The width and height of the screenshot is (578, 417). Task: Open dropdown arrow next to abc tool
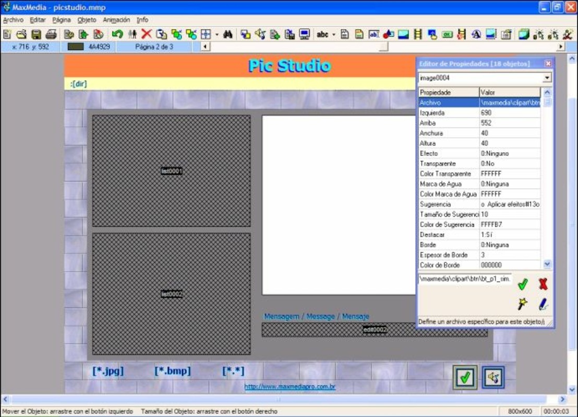334,34
